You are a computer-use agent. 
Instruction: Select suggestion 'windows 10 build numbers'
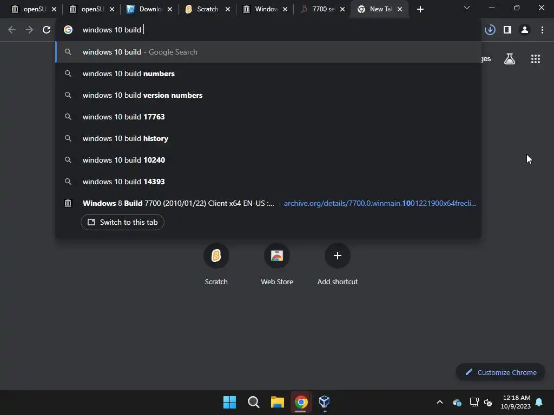coord(268,73)
